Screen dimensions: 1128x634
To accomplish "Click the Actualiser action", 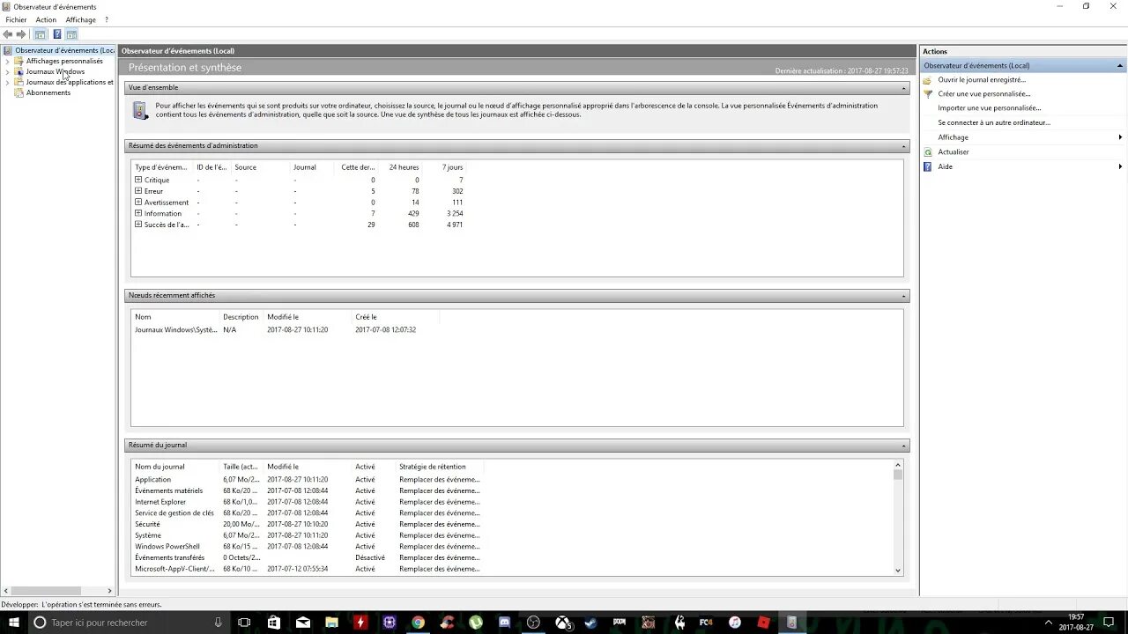I will tap(953, 151).
